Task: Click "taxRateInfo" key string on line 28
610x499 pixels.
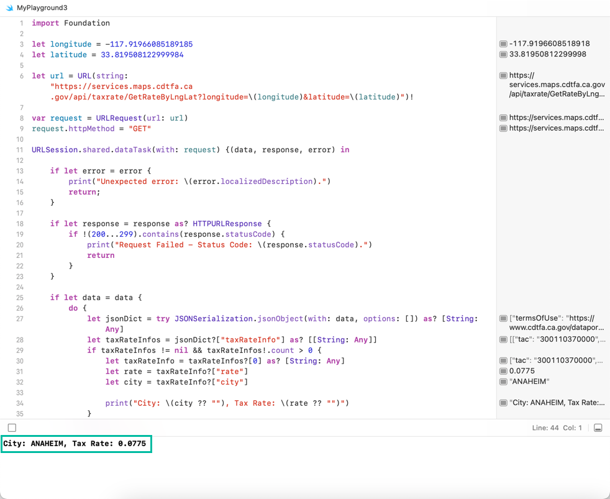Action: point(250,340)
